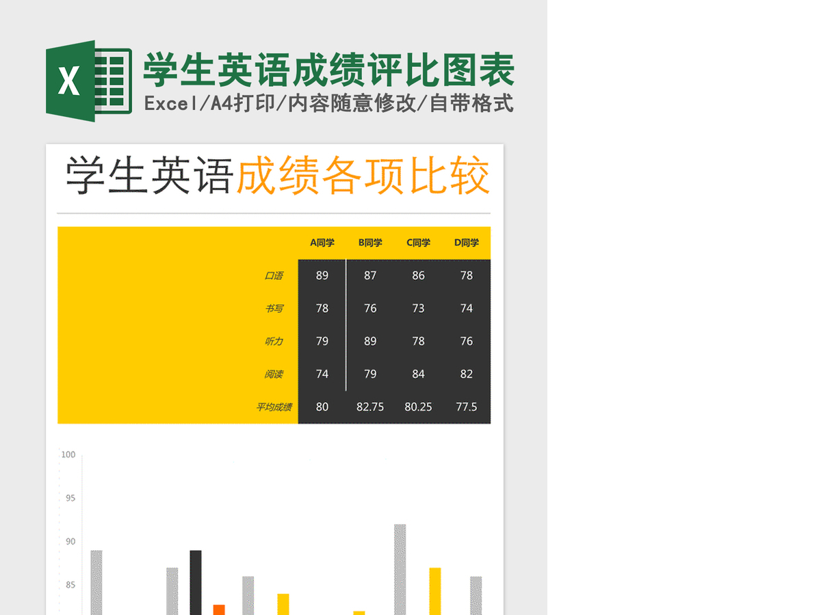Click C同学's 听力 score 78

click(x=418, y=341)
